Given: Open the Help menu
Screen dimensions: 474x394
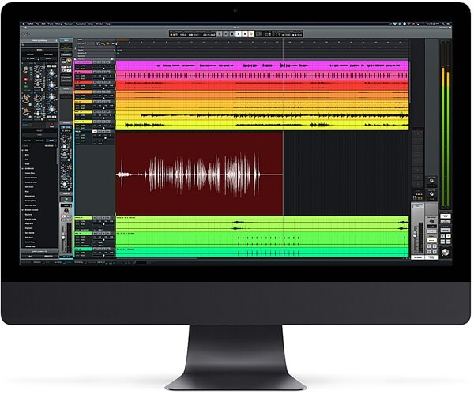Looking at the screenshot, I should click(108, 24).
